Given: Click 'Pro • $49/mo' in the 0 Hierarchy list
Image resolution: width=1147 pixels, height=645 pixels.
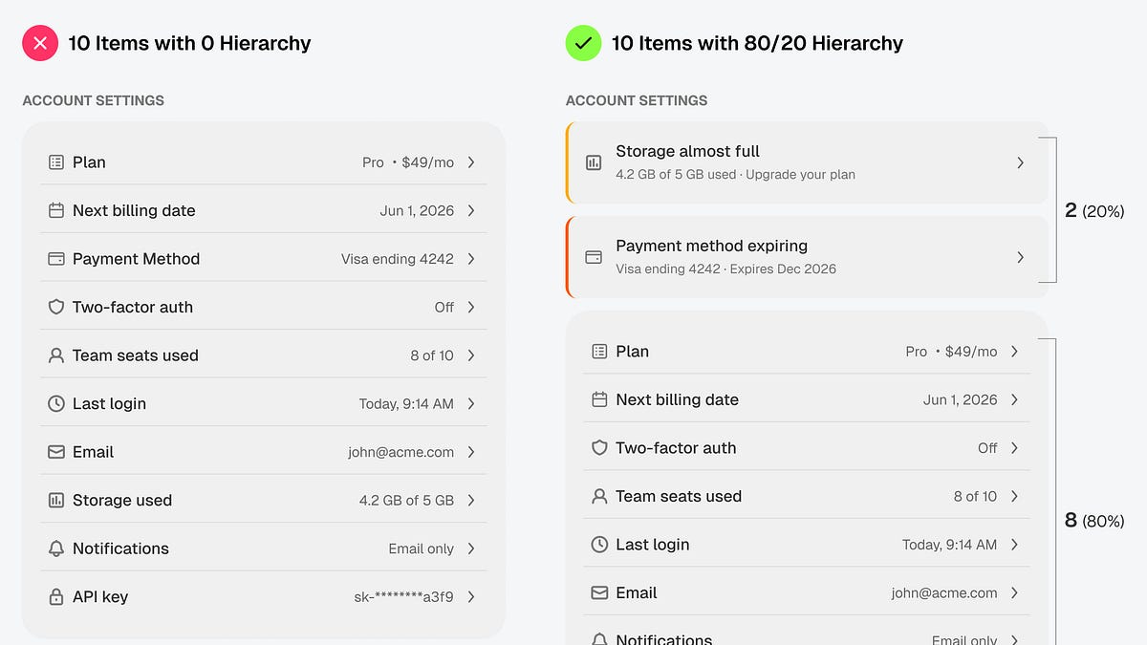Looking at the screenshot, I should (408, 162).
